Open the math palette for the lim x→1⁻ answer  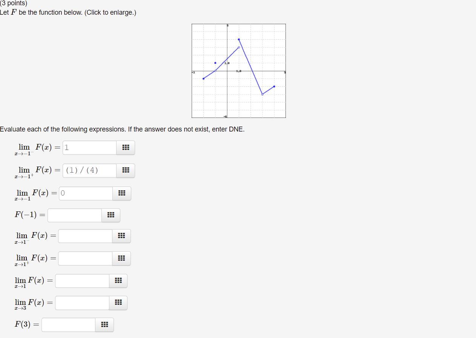[121, 236]
